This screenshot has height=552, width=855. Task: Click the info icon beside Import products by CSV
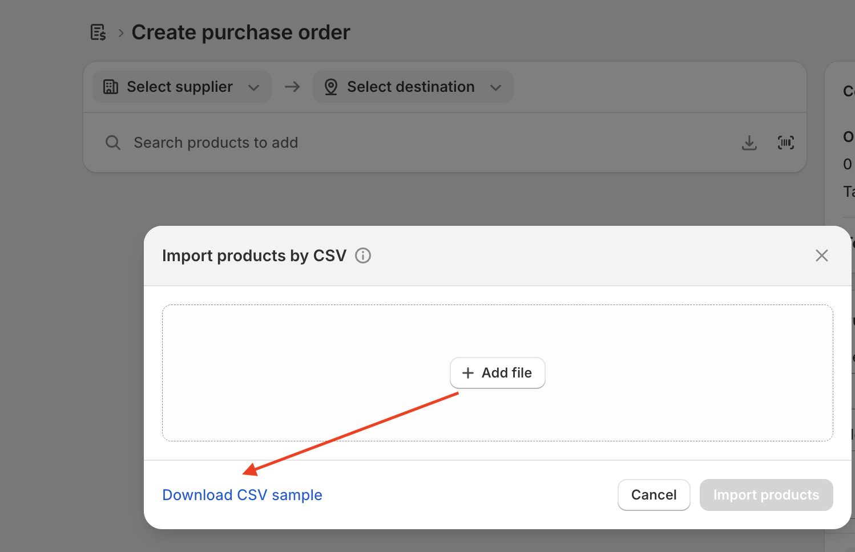[363, 255]
